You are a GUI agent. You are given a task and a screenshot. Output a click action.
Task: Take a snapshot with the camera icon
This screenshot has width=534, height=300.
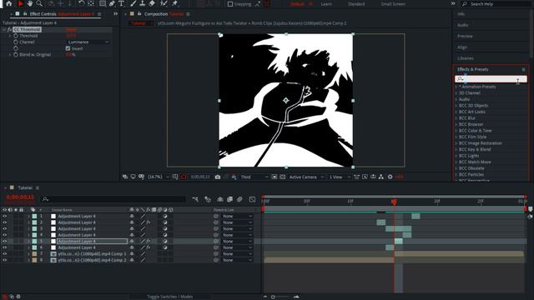click(x=218, y=177)
